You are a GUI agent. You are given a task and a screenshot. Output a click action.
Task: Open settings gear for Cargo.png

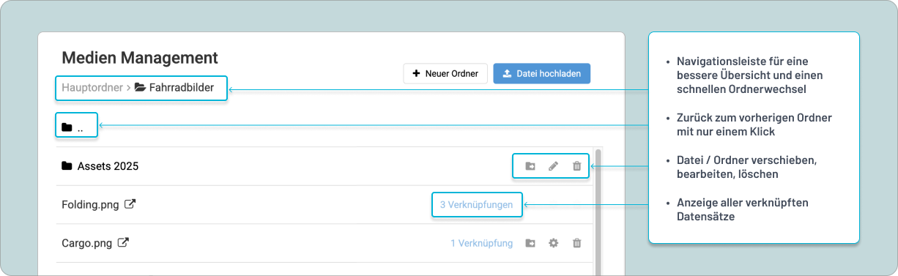point(554,243)
